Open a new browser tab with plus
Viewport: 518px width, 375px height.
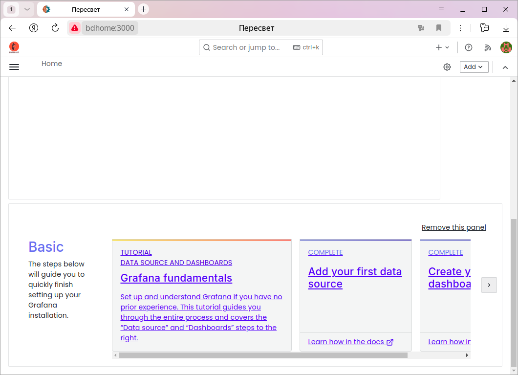143,9
